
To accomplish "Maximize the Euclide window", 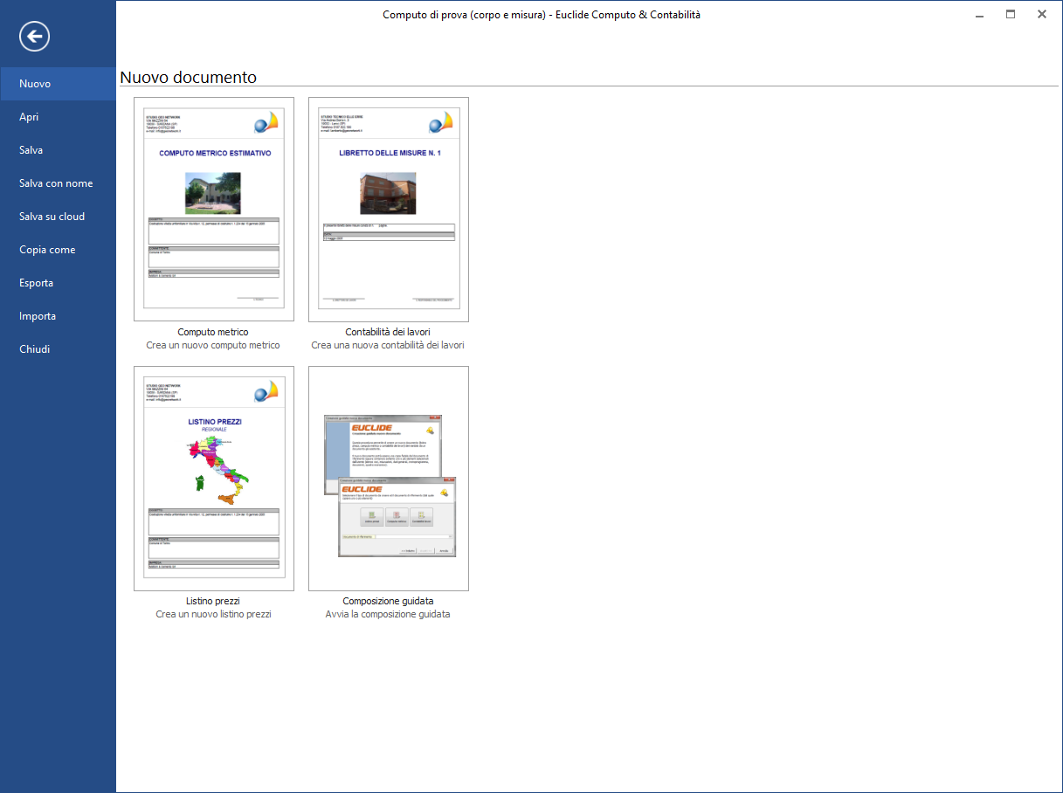I will pos(1011,14).
